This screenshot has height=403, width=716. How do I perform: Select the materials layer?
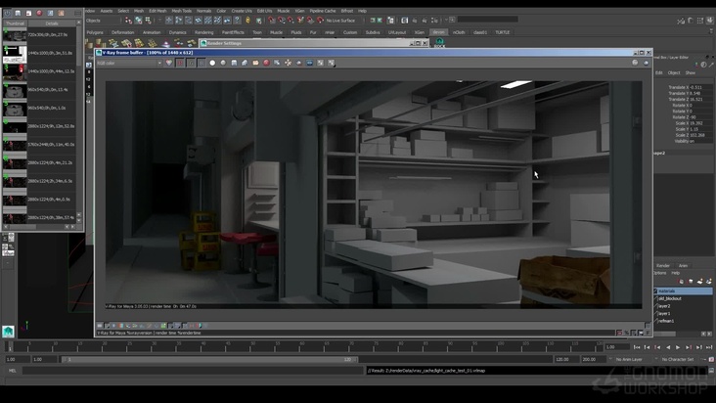(x=684, y=291)
